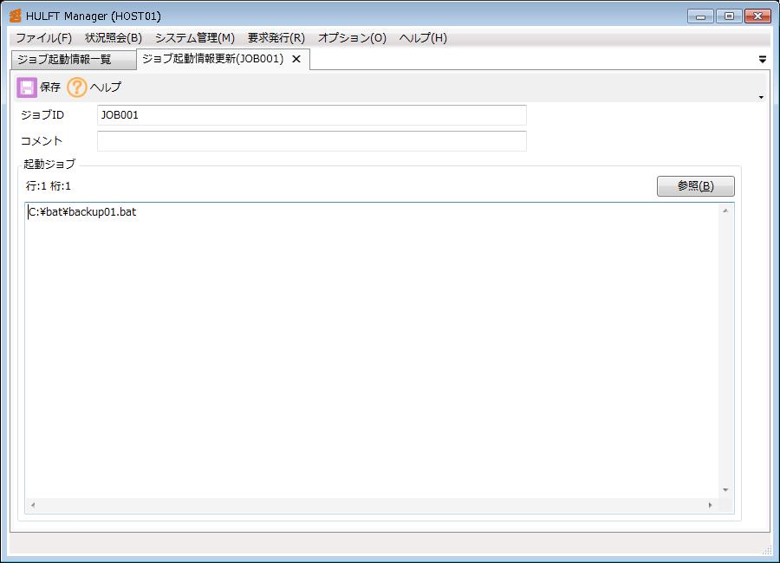Click the Help question mark icon
780x563 pixels.
click(x=77, y=87)
